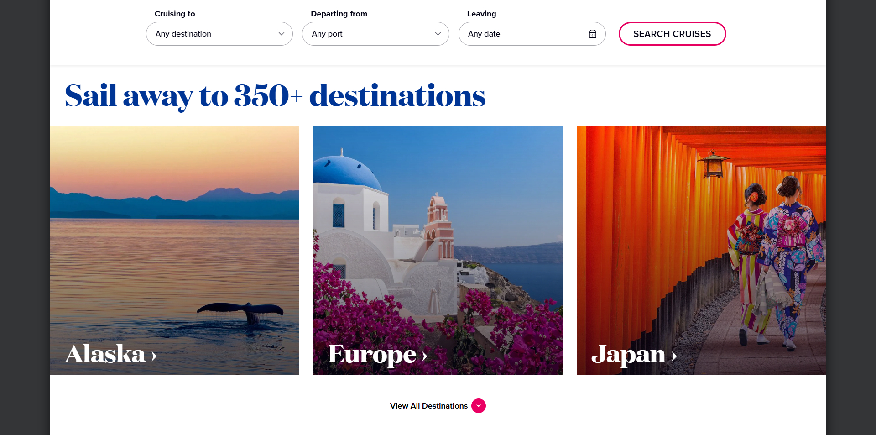Image resolution: width=876 pixels, height=435 pixels.
Task: Click the pink chevron circle beside View All Destinations
Action: (478, 405)
